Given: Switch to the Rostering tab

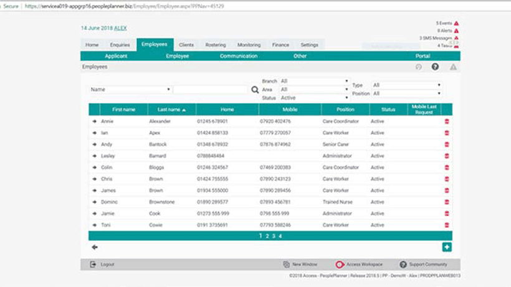Looking at the screenshot, I should [216, 45].
